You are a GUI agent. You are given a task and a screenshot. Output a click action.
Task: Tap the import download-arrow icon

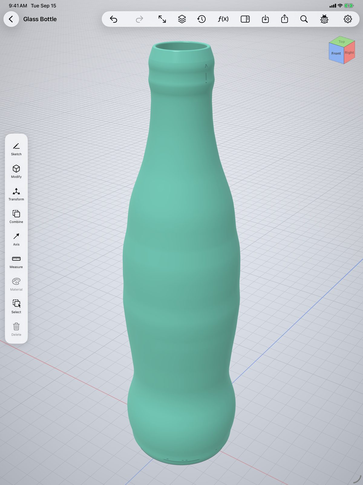tap(265, 19)
